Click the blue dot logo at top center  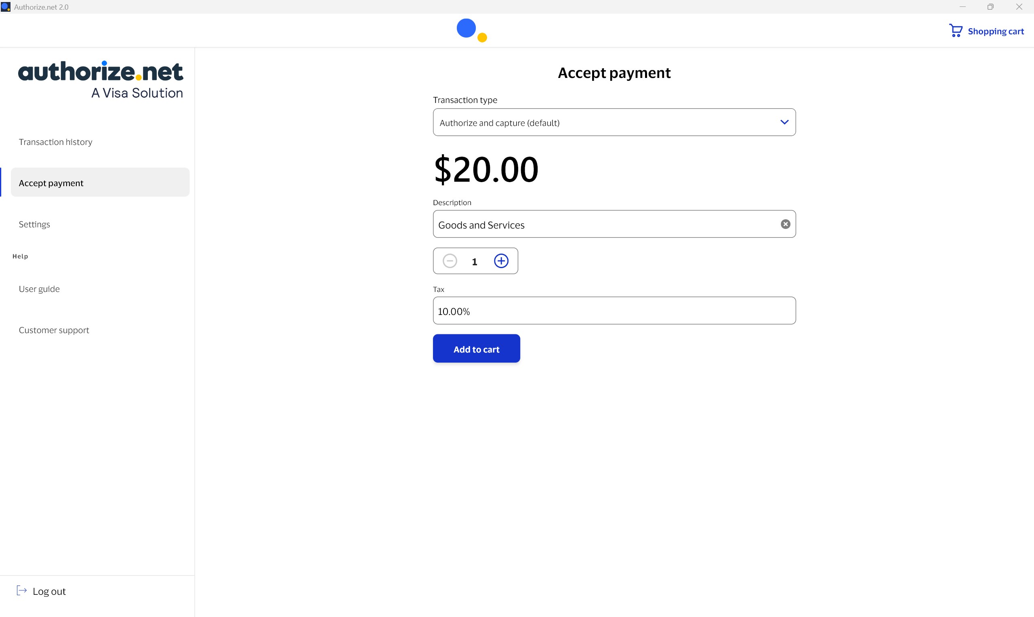click(x=467, y=29)
